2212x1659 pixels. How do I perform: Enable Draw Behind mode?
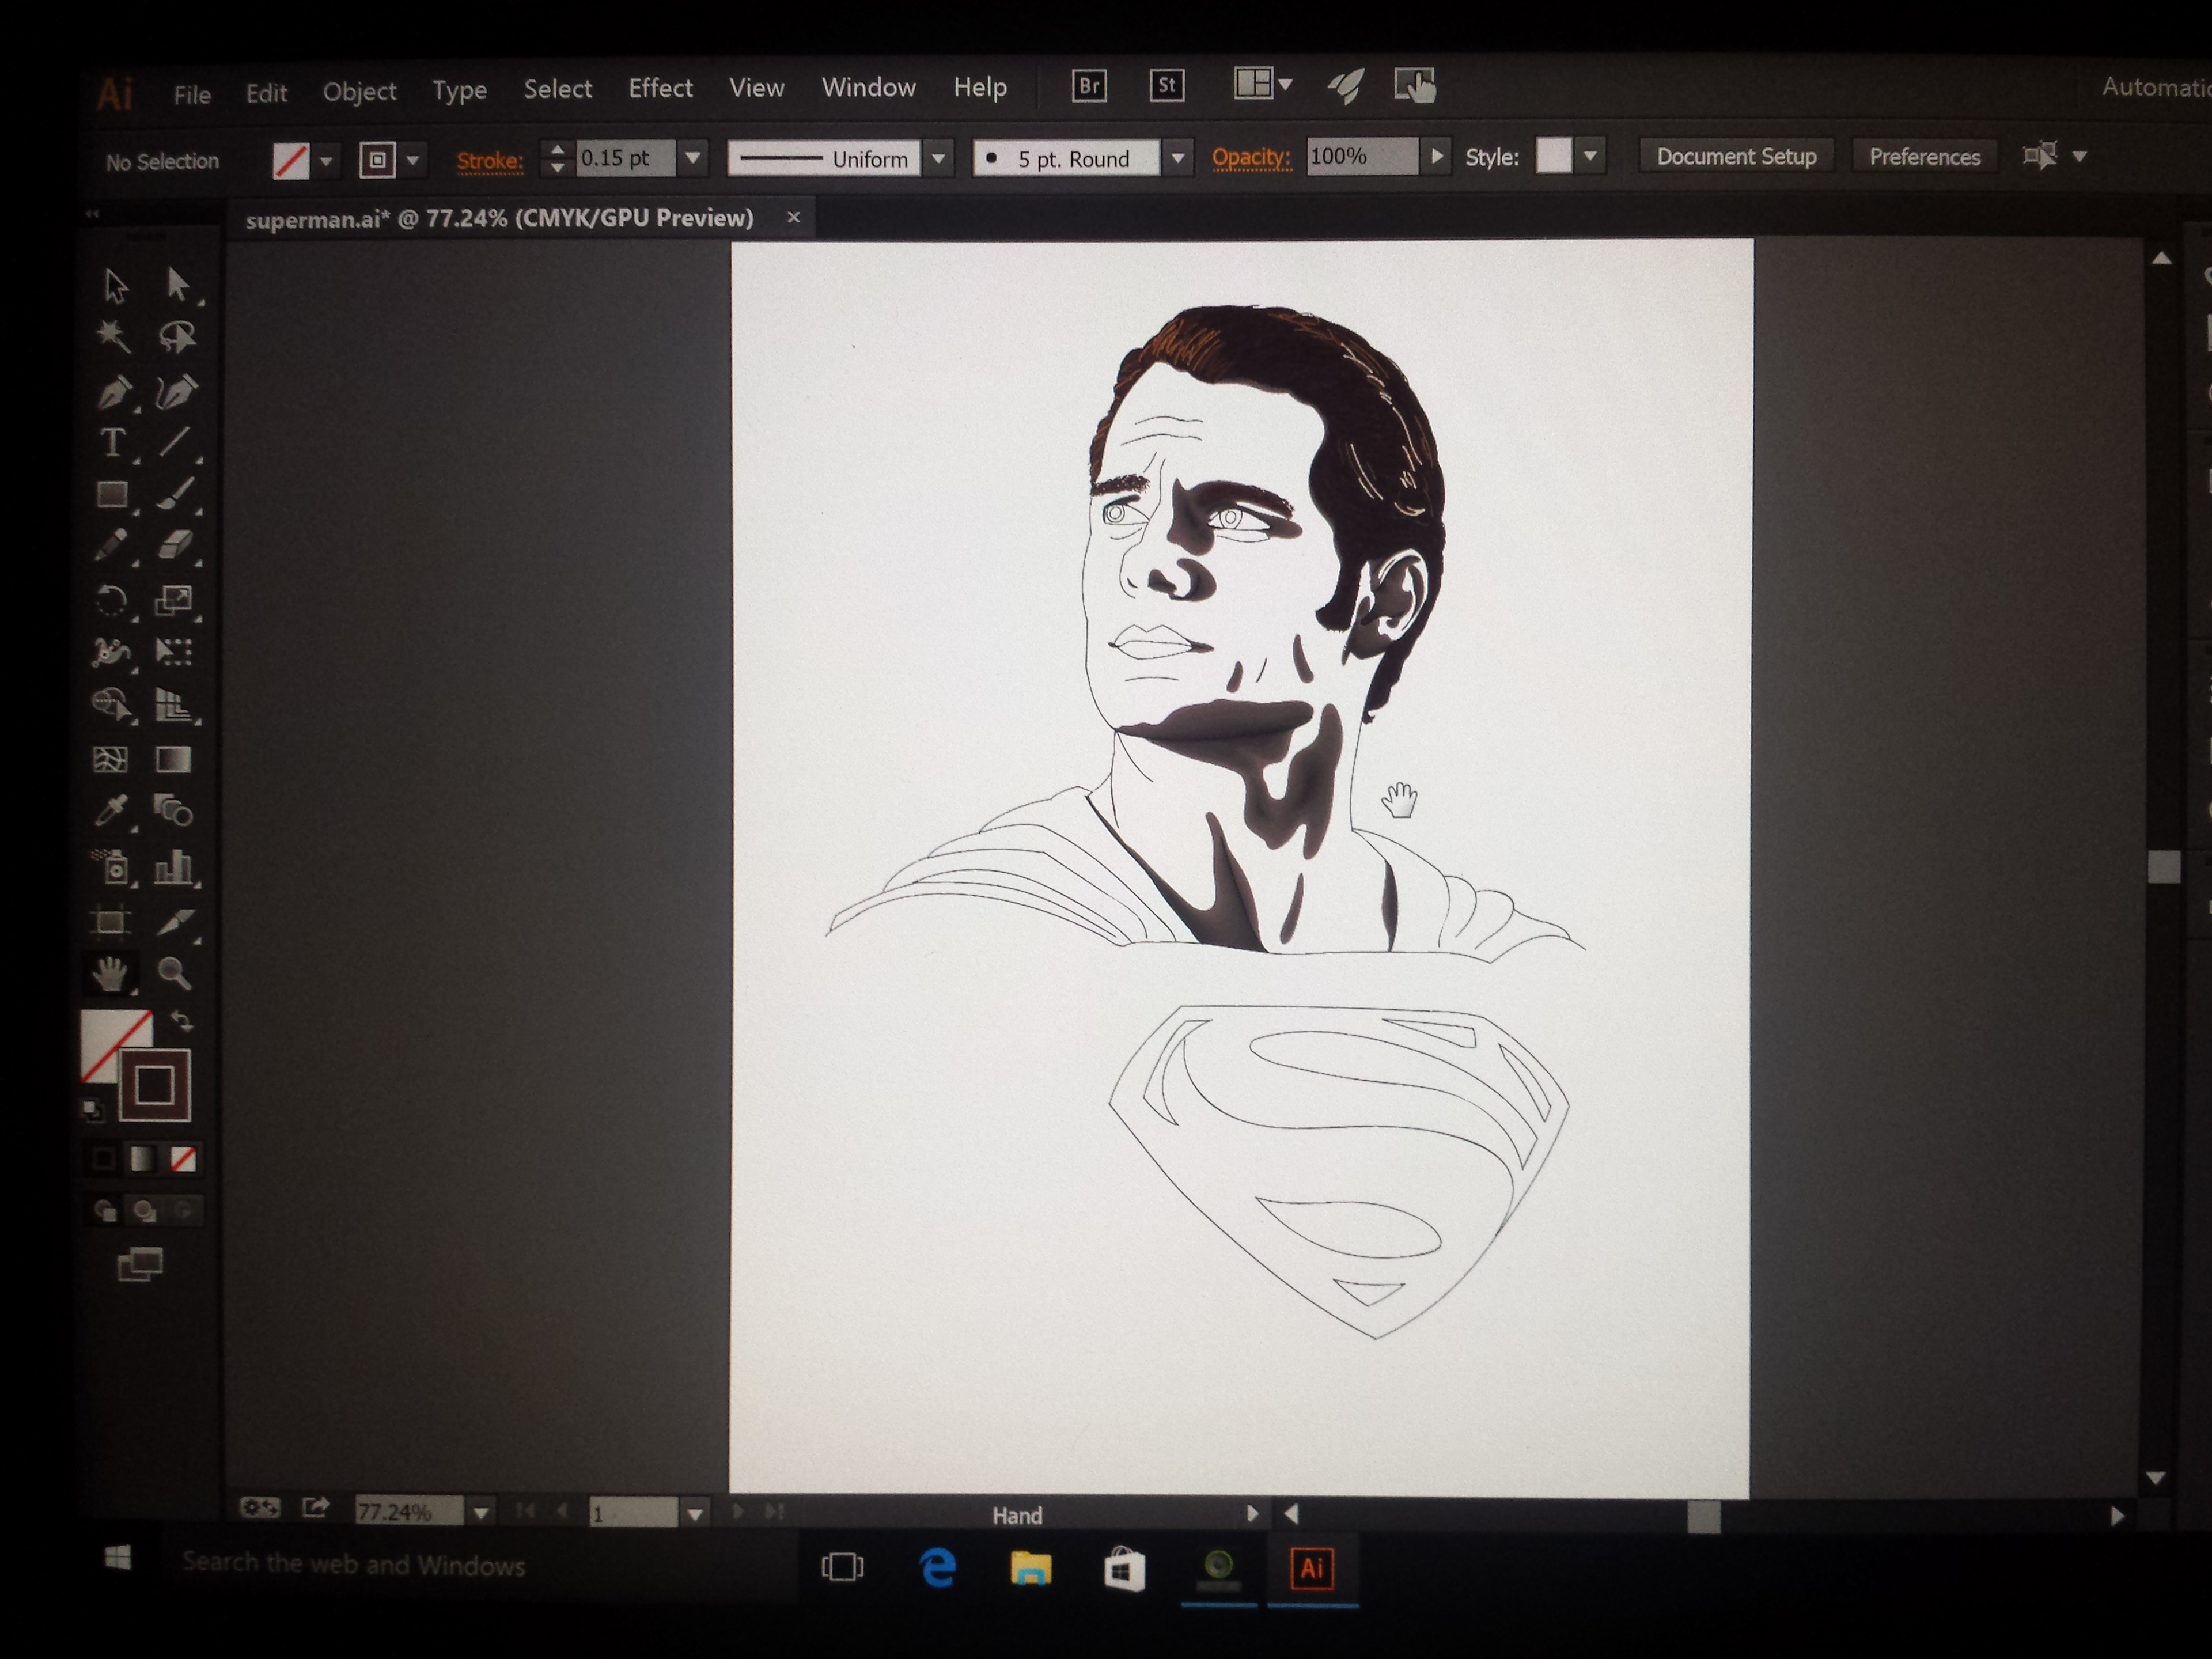tap(145, 1212)
